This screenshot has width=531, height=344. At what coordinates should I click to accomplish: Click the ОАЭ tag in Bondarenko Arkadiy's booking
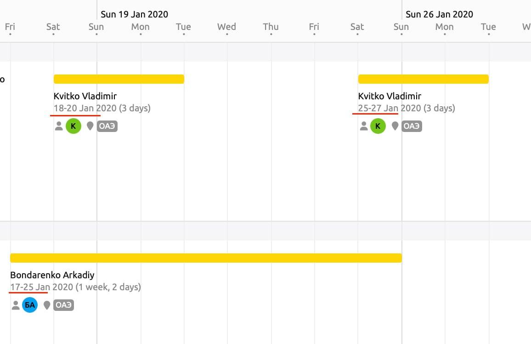pyautogui.click(x=63, y=305)
